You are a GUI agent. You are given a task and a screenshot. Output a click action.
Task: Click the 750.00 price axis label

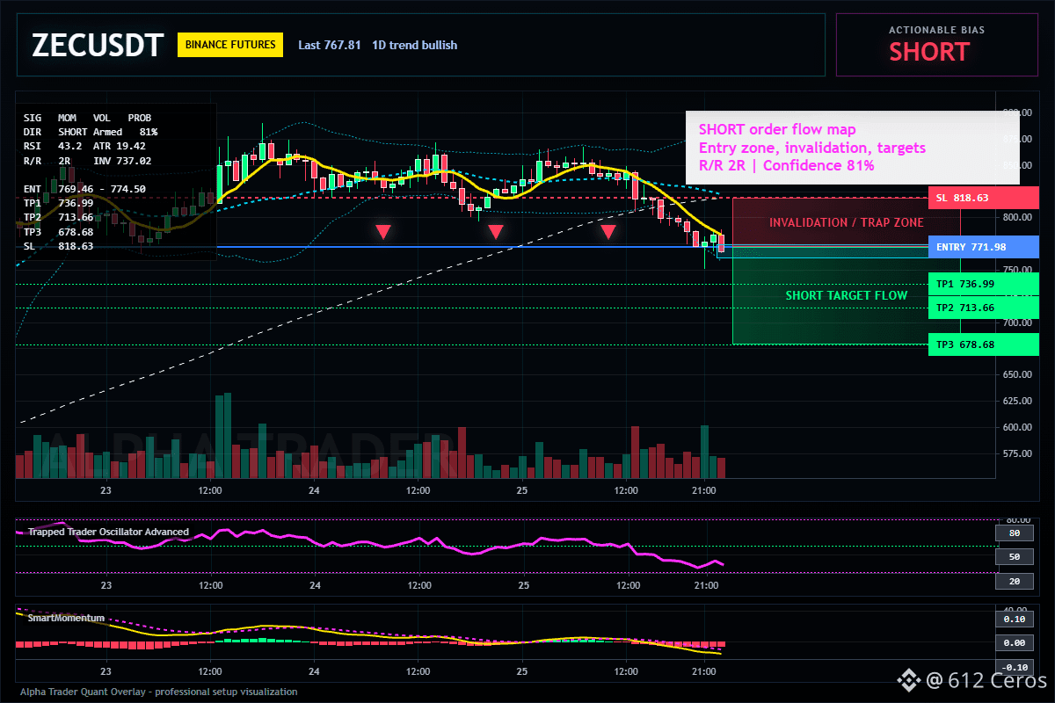pyautogui.click(x=1016, y=270)
